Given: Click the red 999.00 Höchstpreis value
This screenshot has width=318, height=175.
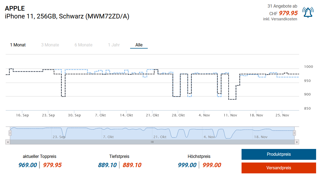Looking at the screenshot, I should 212,165.
